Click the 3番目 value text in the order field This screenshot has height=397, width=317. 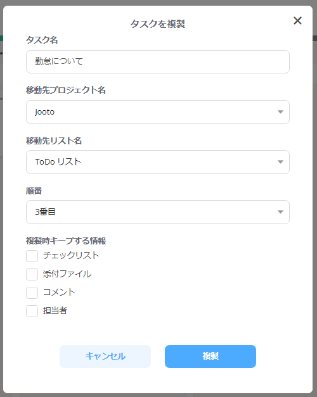[x=45, y=211]
